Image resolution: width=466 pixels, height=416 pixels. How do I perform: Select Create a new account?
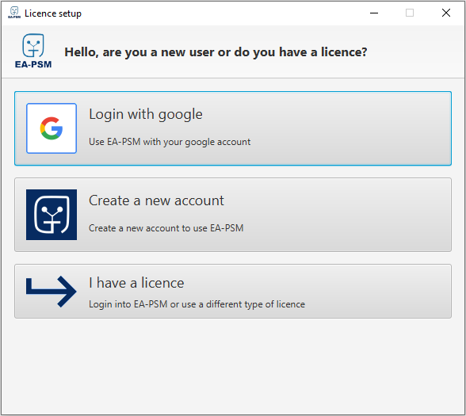233,215
